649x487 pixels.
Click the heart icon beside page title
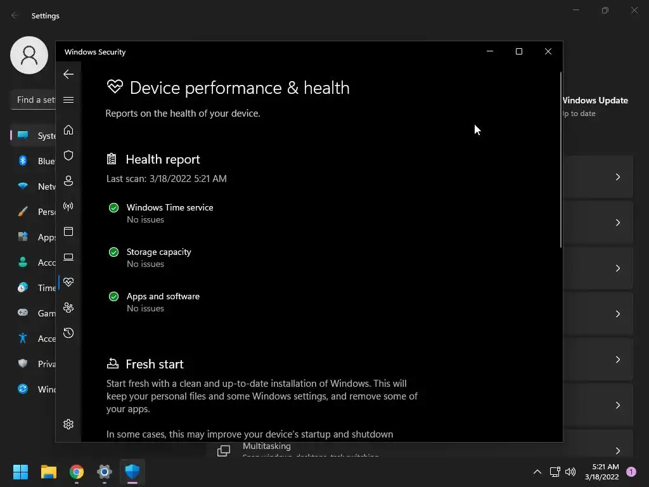click(115, 86)
